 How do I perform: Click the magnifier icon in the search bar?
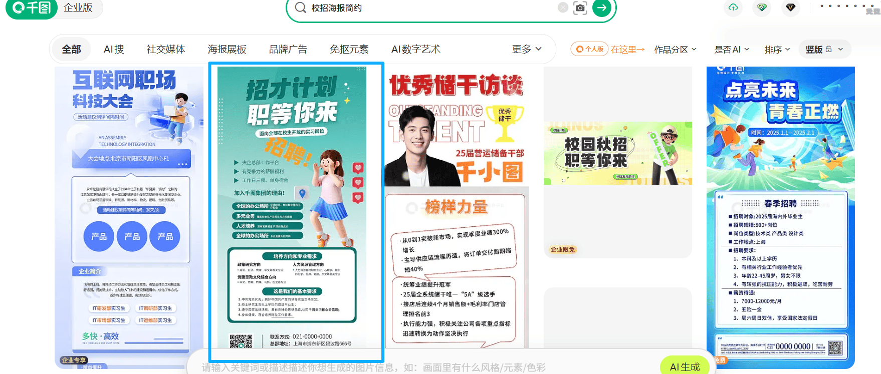[300, 8]
